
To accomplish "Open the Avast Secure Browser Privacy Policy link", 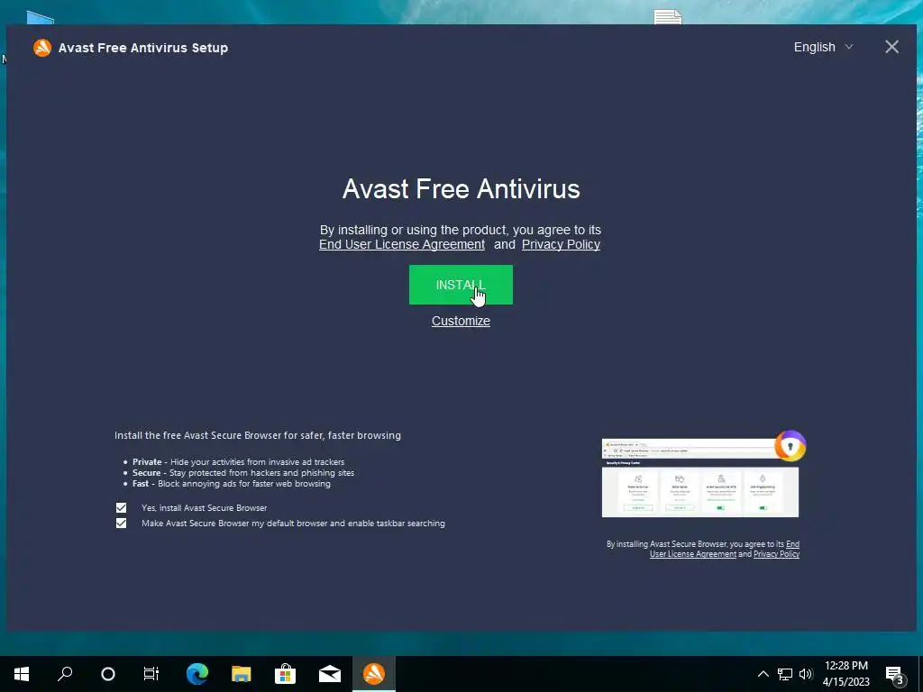I will point(776,554).
